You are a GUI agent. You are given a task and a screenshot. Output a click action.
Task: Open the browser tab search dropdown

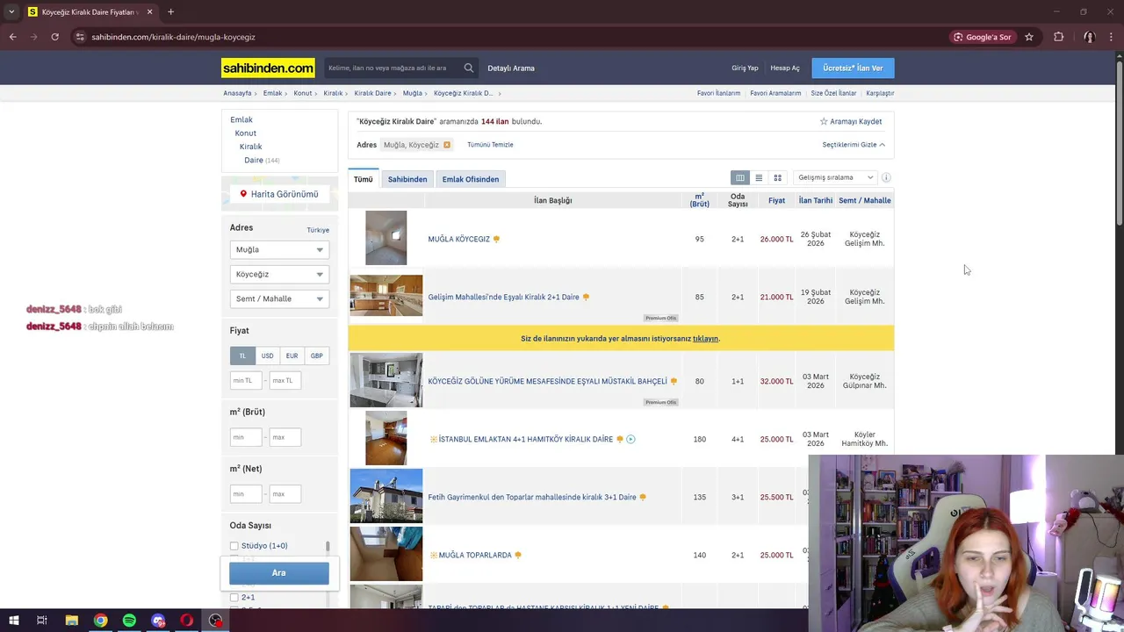pyautogui.click(x=11, y=12)
